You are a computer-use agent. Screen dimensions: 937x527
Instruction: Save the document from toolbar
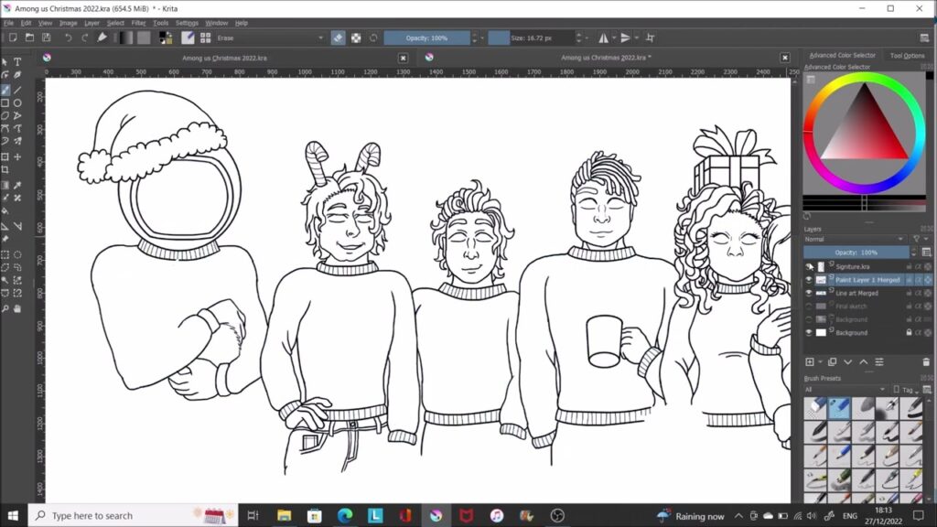(46, 38)
